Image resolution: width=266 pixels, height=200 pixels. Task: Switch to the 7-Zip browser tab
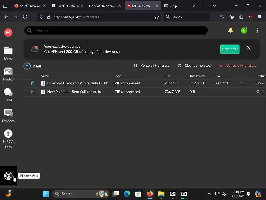pyautogui.click(x=180, y=6)
